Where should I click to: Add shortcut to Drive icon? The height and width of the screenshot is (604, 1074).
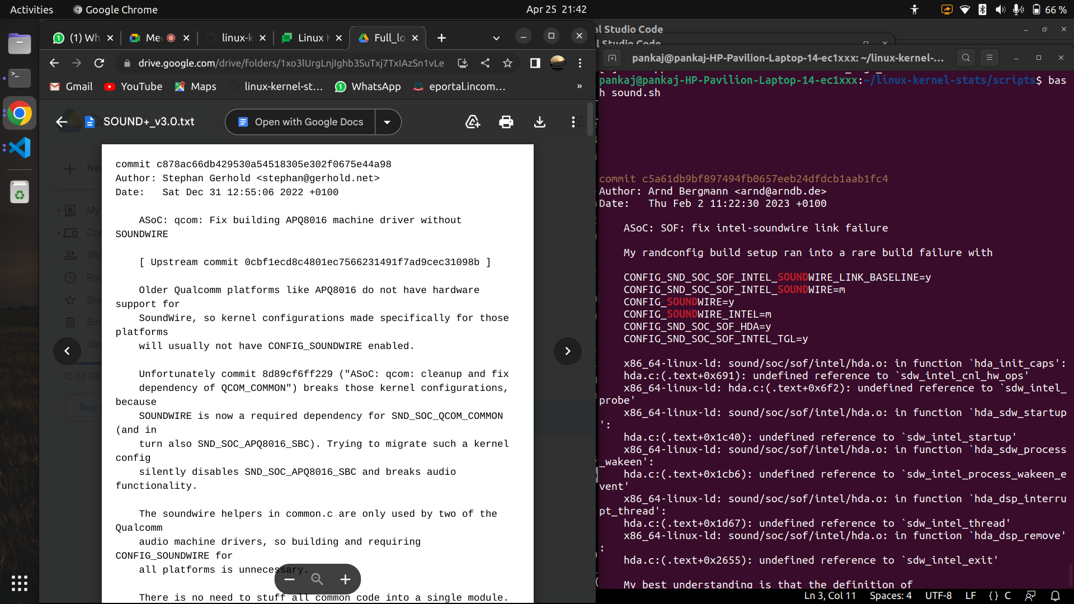(x=473, y=122)
